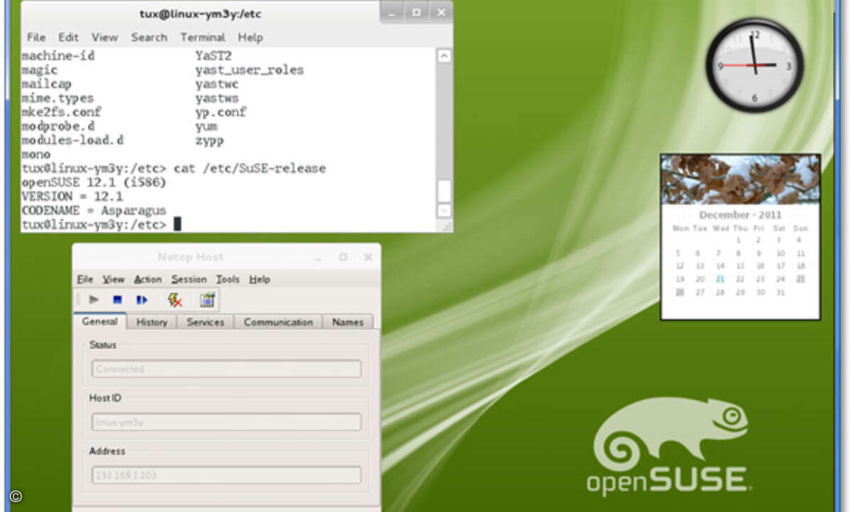Open the Help menu in Netop Host
Image resolution: width=854 pixels, height=512 pixels.
click(x=260, y=279)
